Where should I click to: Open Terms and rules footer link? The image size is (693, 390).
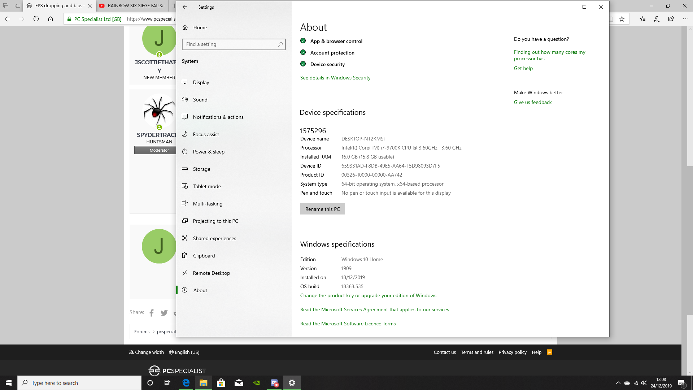coord(477,352)
